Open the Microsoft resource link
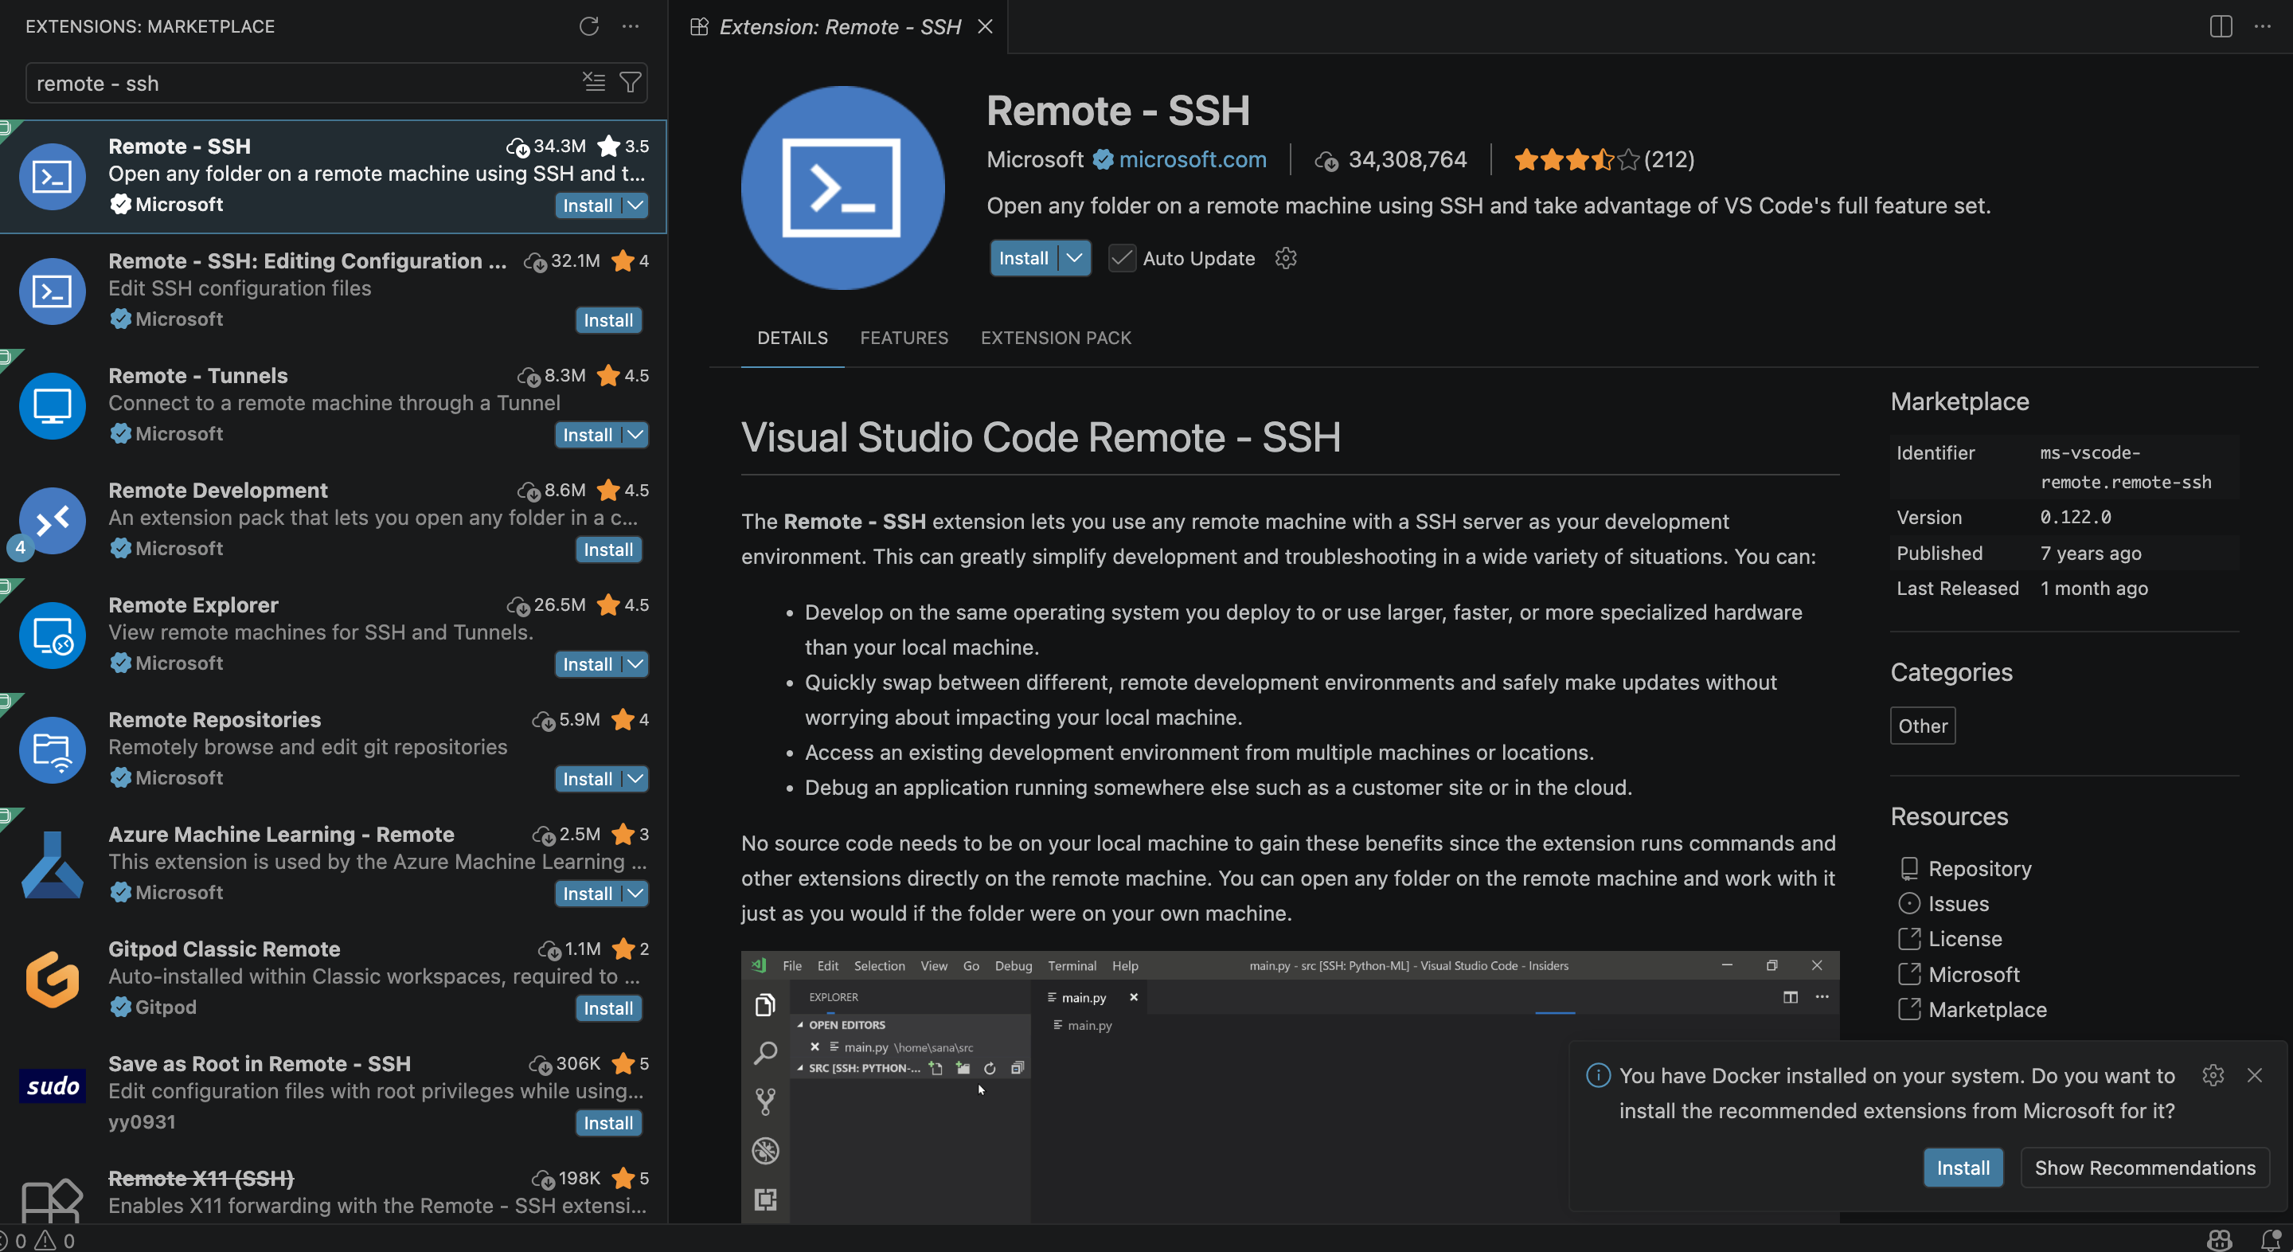The height and width of the screenshot is (1252, 2293). pyautogui.click(x=1974, y=974)
